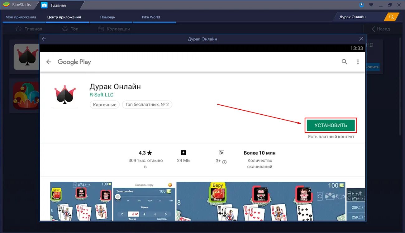Click the Назад back button
The width and height of the screenshot is (405, 233).
pyautogui.click(x=381, y=29)
